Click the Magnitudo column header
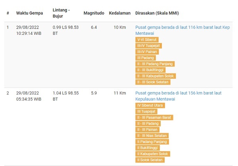 [x=94, y=13]
